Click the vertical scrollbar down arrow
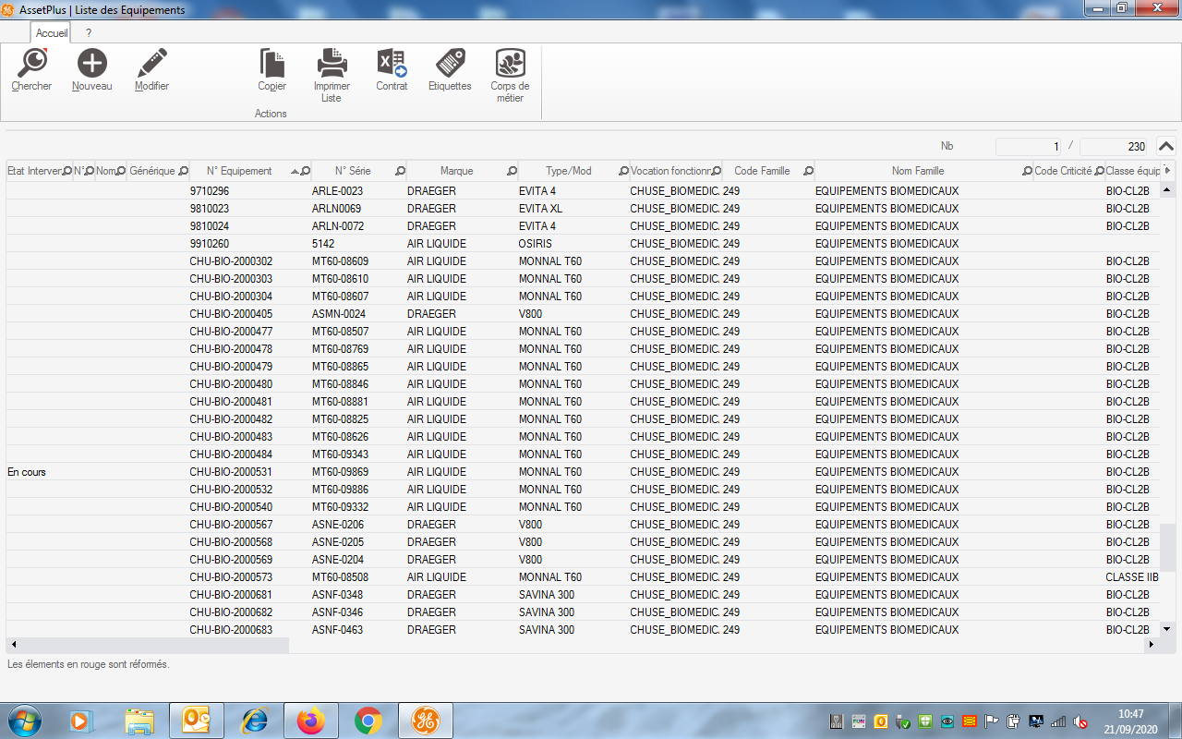1182x739 pixels. pos(1167,628)
